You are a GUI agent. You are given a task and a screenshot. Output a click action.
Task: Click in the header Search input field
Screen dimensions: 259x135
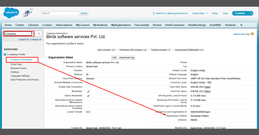[59, 13]
